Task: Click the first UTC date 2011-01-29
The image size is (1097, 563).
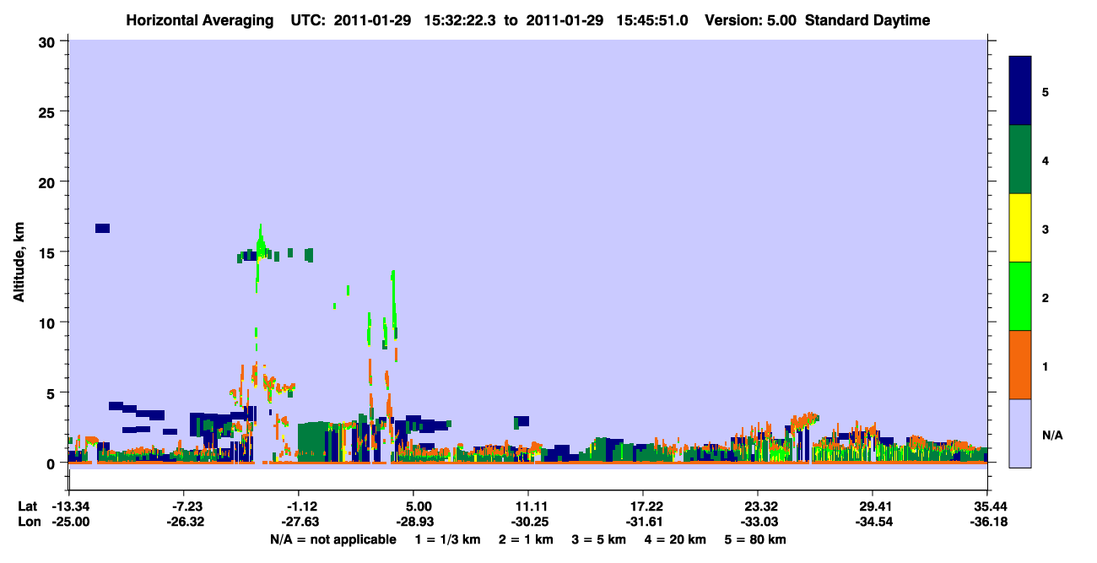Action: pos(372,20)
